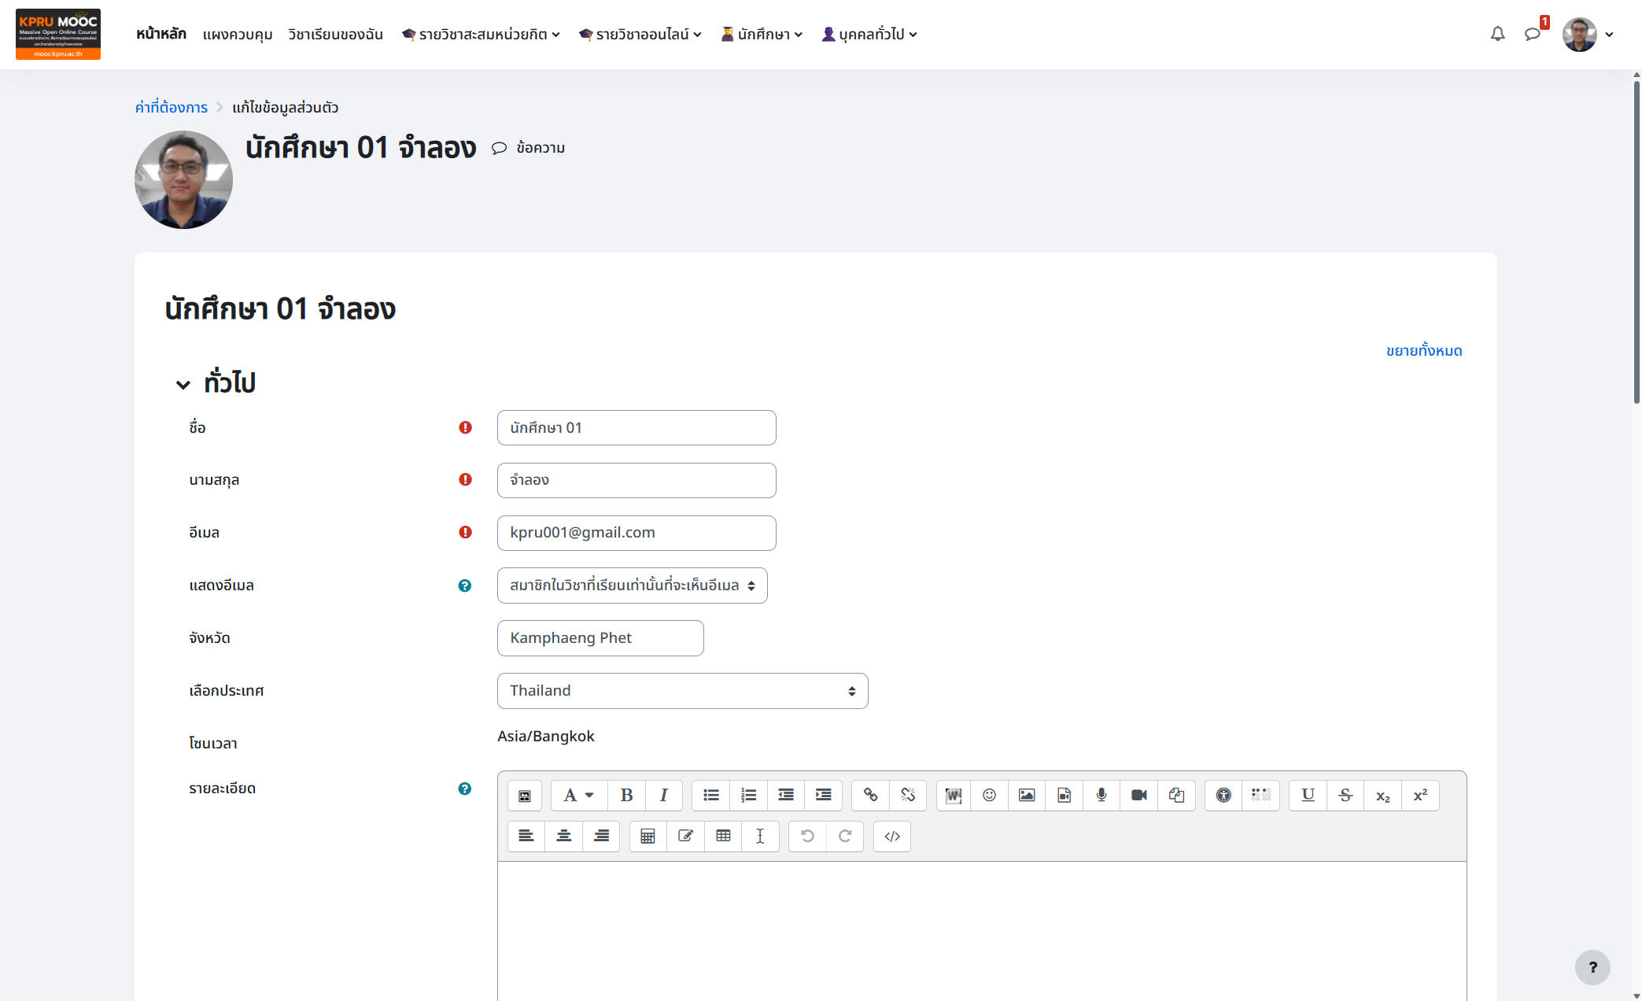Image resolution: width=1642 pixels, height=1001 pixels.
Task: Click the unlink icon
Action: (908, 796)
